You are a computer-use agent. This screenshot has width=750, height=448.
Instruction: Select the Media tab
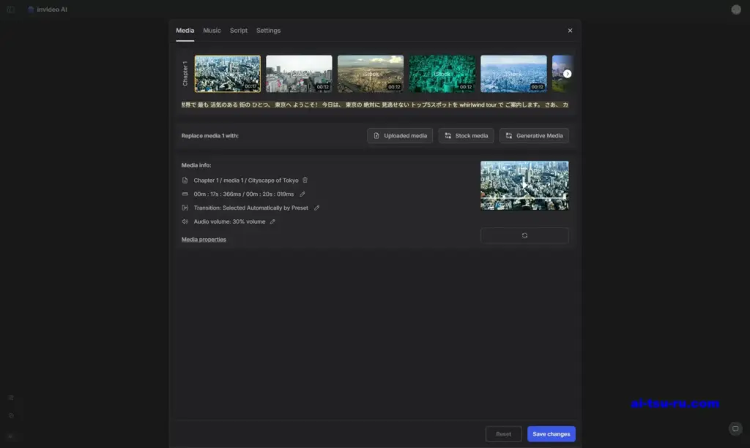coord(185,31)
